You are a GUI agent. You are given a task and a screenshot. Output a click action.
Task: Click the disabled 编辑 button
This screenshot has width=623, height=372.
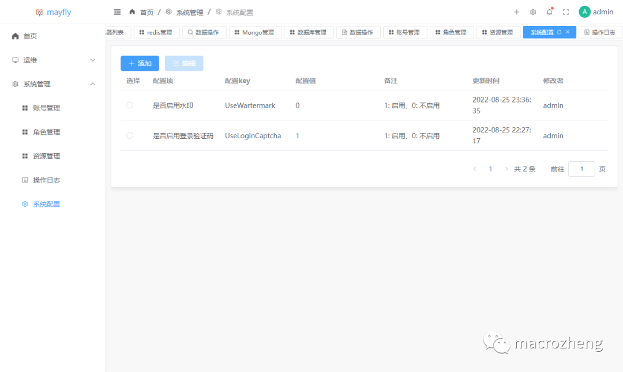pyautogui.click(x=183, y=63)
